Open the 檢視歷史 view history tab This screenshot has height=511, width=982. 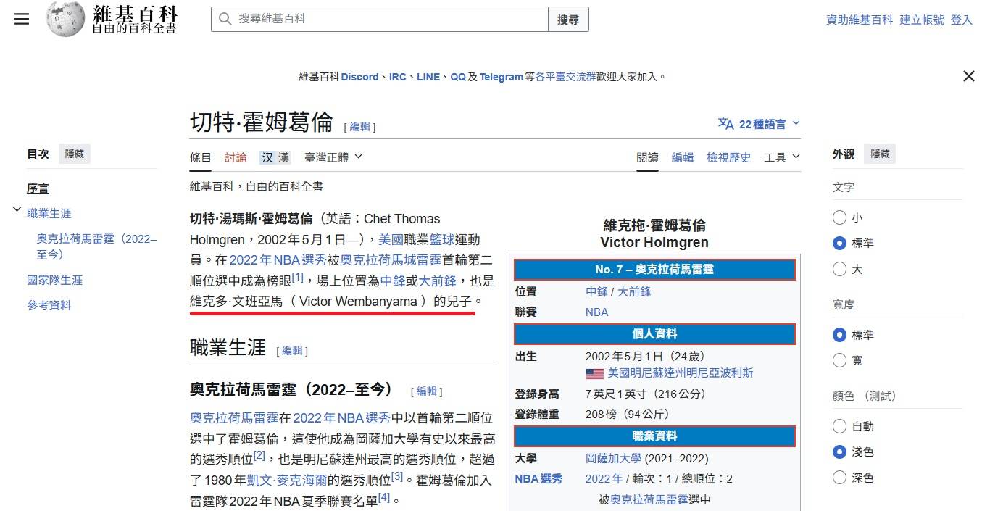(x=729, y=157)
